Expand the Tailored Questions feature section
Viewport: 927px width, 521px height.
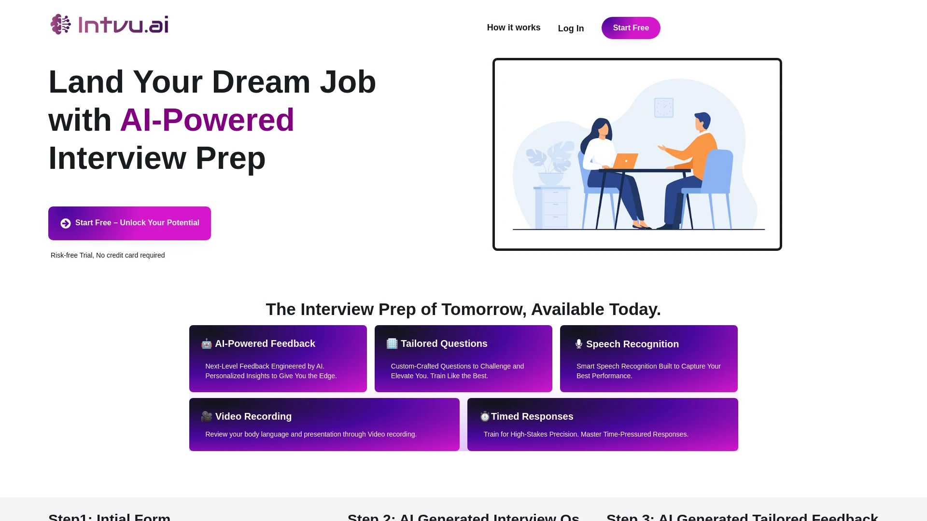(463, 358)
